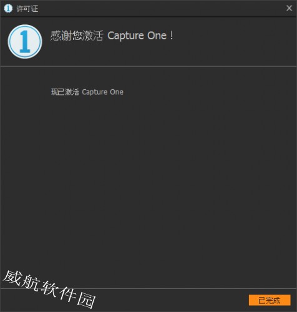Screen dimensions: 297x312
Task: Click the 感谢 characters in the heading
Action: pos(61,36)
